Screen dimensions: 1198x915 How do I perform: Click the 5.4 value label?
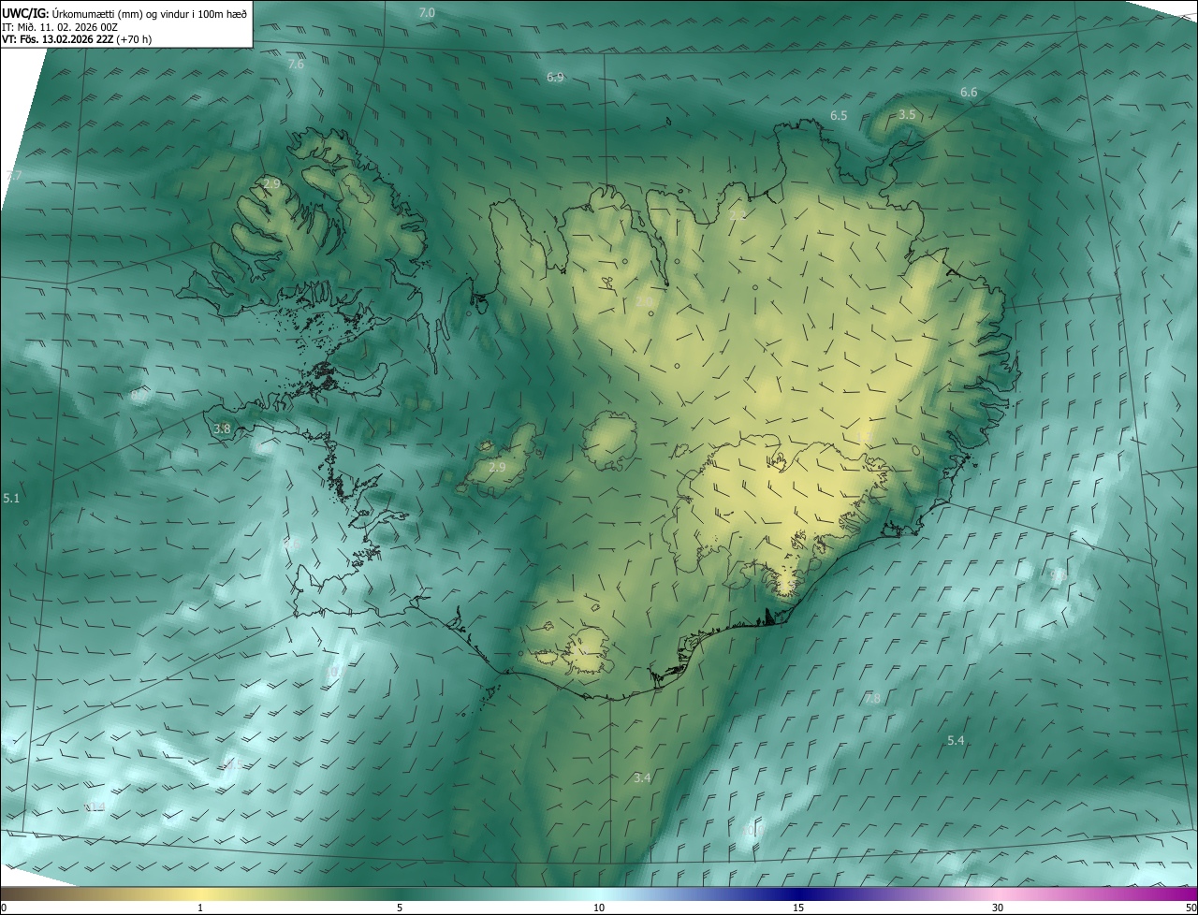[x=956, y=740]
